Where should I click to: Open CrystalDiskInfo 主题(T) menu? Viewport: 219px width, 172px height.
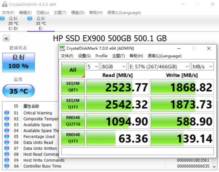pyautogui.click(x=60, y=12)
